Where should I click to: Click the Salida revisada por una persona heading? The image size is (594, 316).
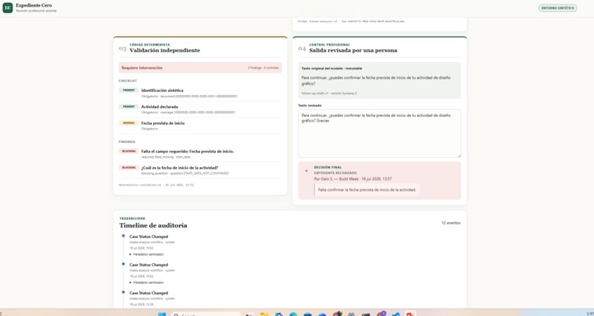pyautogui.click(x=353, y=50)
